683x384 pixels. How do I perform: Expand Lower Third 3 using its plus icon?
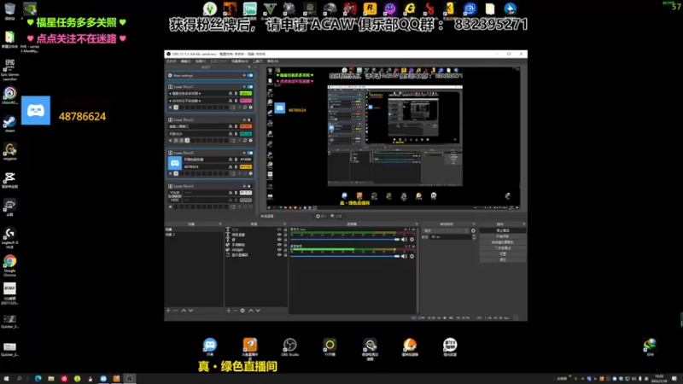[x=244, y=153]
